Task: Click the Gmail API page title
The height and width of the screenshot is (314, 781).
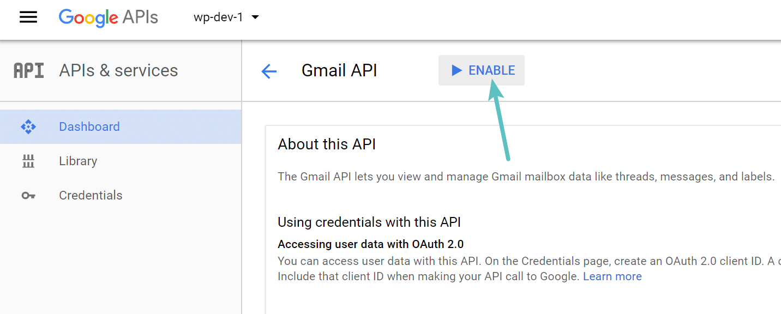Action: click(339, 70)
